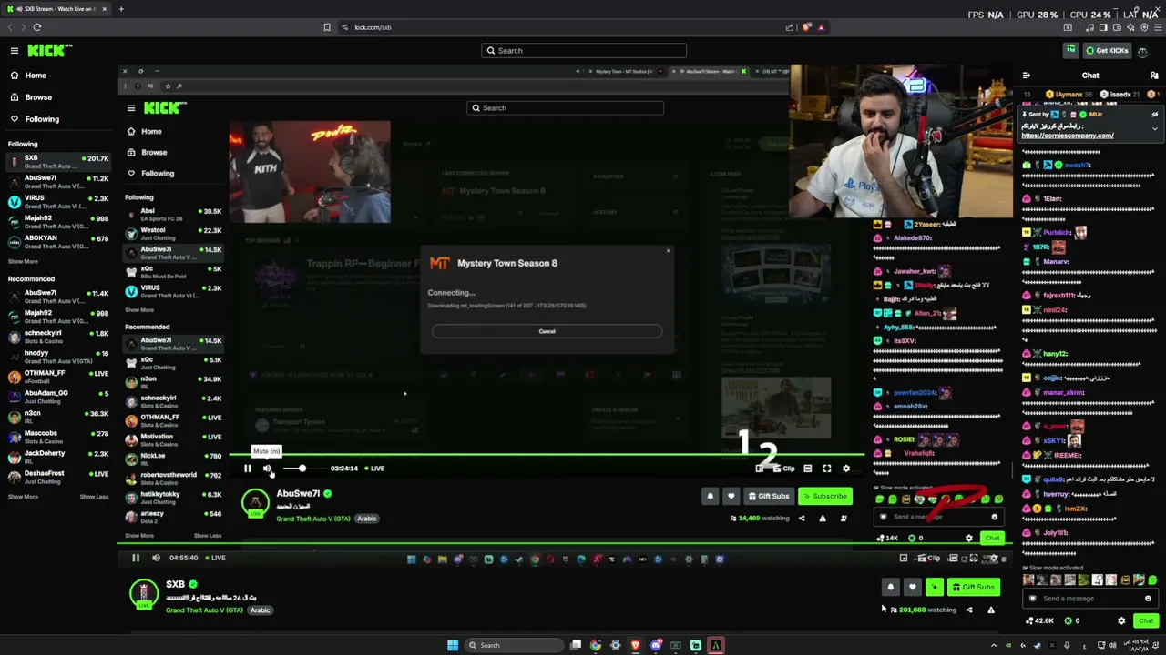Open a new browser tab with plus

pyautogui.click(x=121, y=9)
